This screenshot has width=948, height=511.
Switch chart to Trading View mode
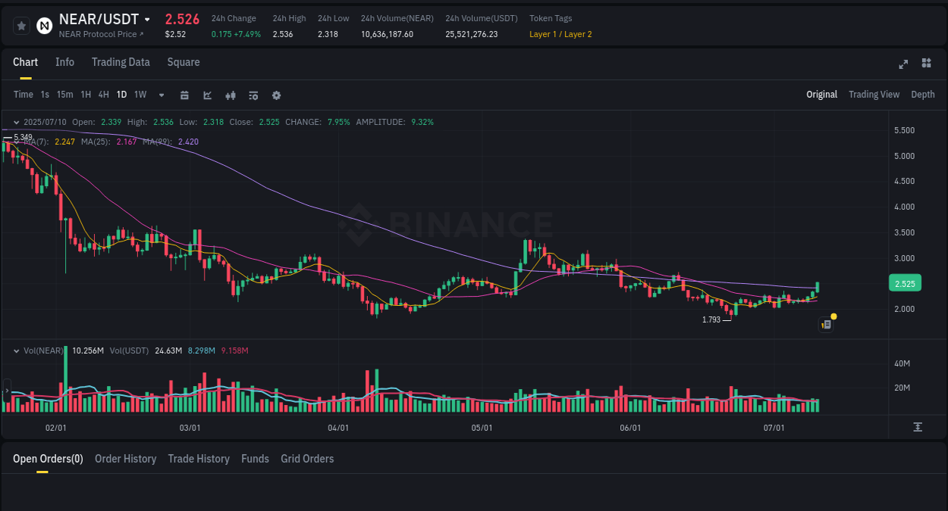[x=874, y=95]
